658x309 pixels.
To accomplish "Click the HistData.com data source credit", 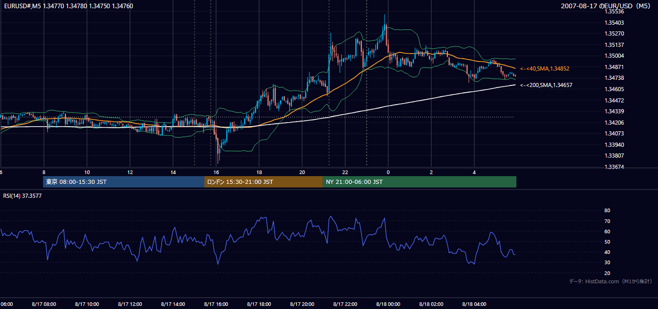I will pyautogui.click(x=611, y=281).
